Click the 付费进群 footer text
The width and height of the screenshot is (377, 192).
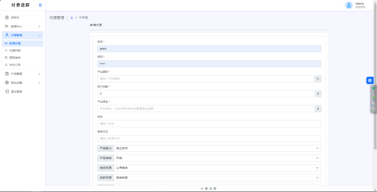pyautogui.click(x=208, y=189)
